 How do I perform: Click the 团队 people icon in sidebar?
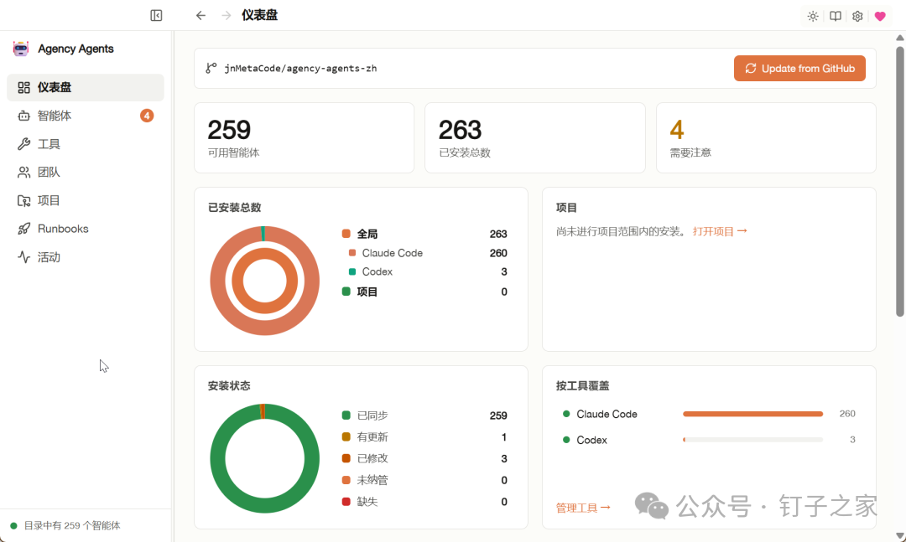click(23, 173)
